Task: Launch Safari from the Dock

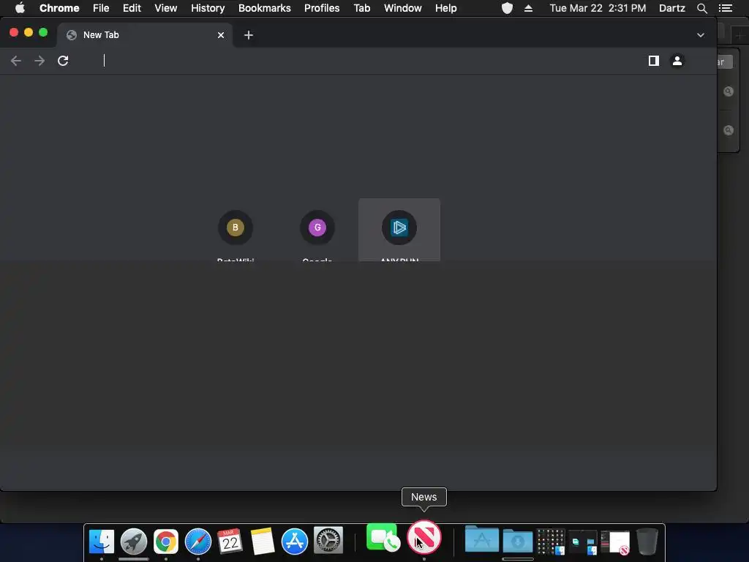Action: click(198, 542)
